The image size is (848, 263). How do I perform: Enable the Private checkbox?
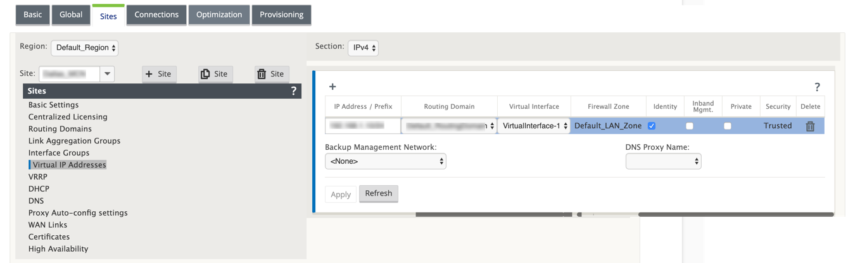(728, 126)
